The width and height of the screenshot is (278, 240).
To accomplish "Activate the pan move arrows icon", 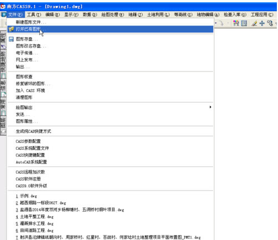I will (262, 23).
